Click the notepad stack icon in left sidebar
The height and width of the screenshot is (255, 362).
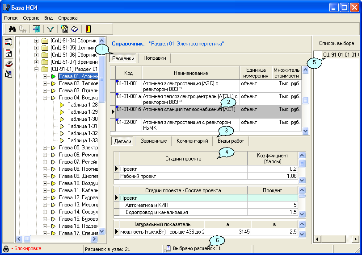pyautogui.click(x=8, y=42)
